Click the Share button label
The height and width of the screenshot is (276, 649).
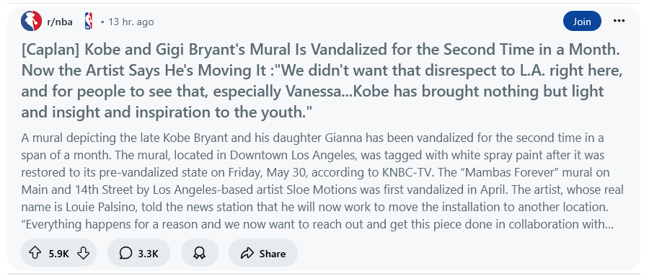[273, 253]
